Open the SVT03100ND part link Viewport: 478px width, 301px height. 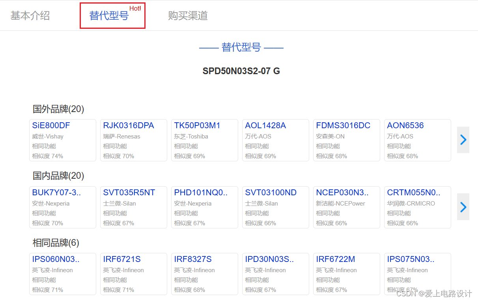point(271,193)
